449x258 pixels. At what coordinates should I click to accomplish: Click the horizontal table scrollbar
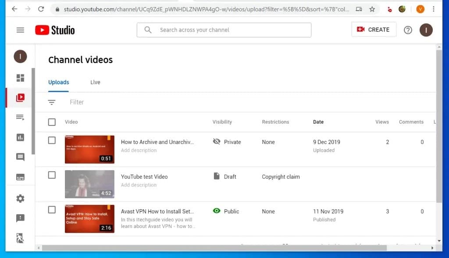(214, 248)
